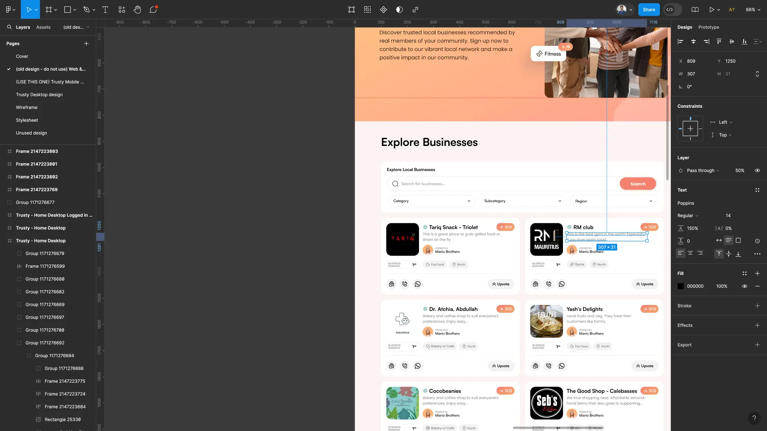Image resolution: width=767 pixels, height=431 pixels.
Task: Add a new page with plus button
Action: (x=86, y=44)
